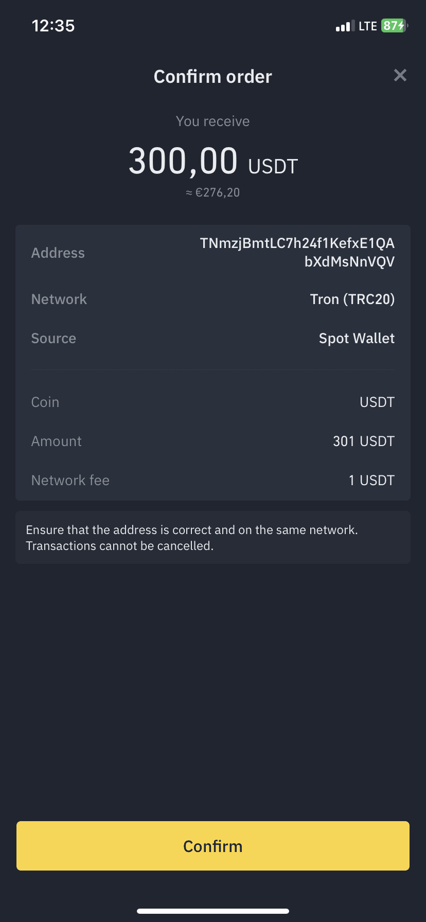Tap the LTE network indicator
This screenshot has height=922, width=426.
368,26
